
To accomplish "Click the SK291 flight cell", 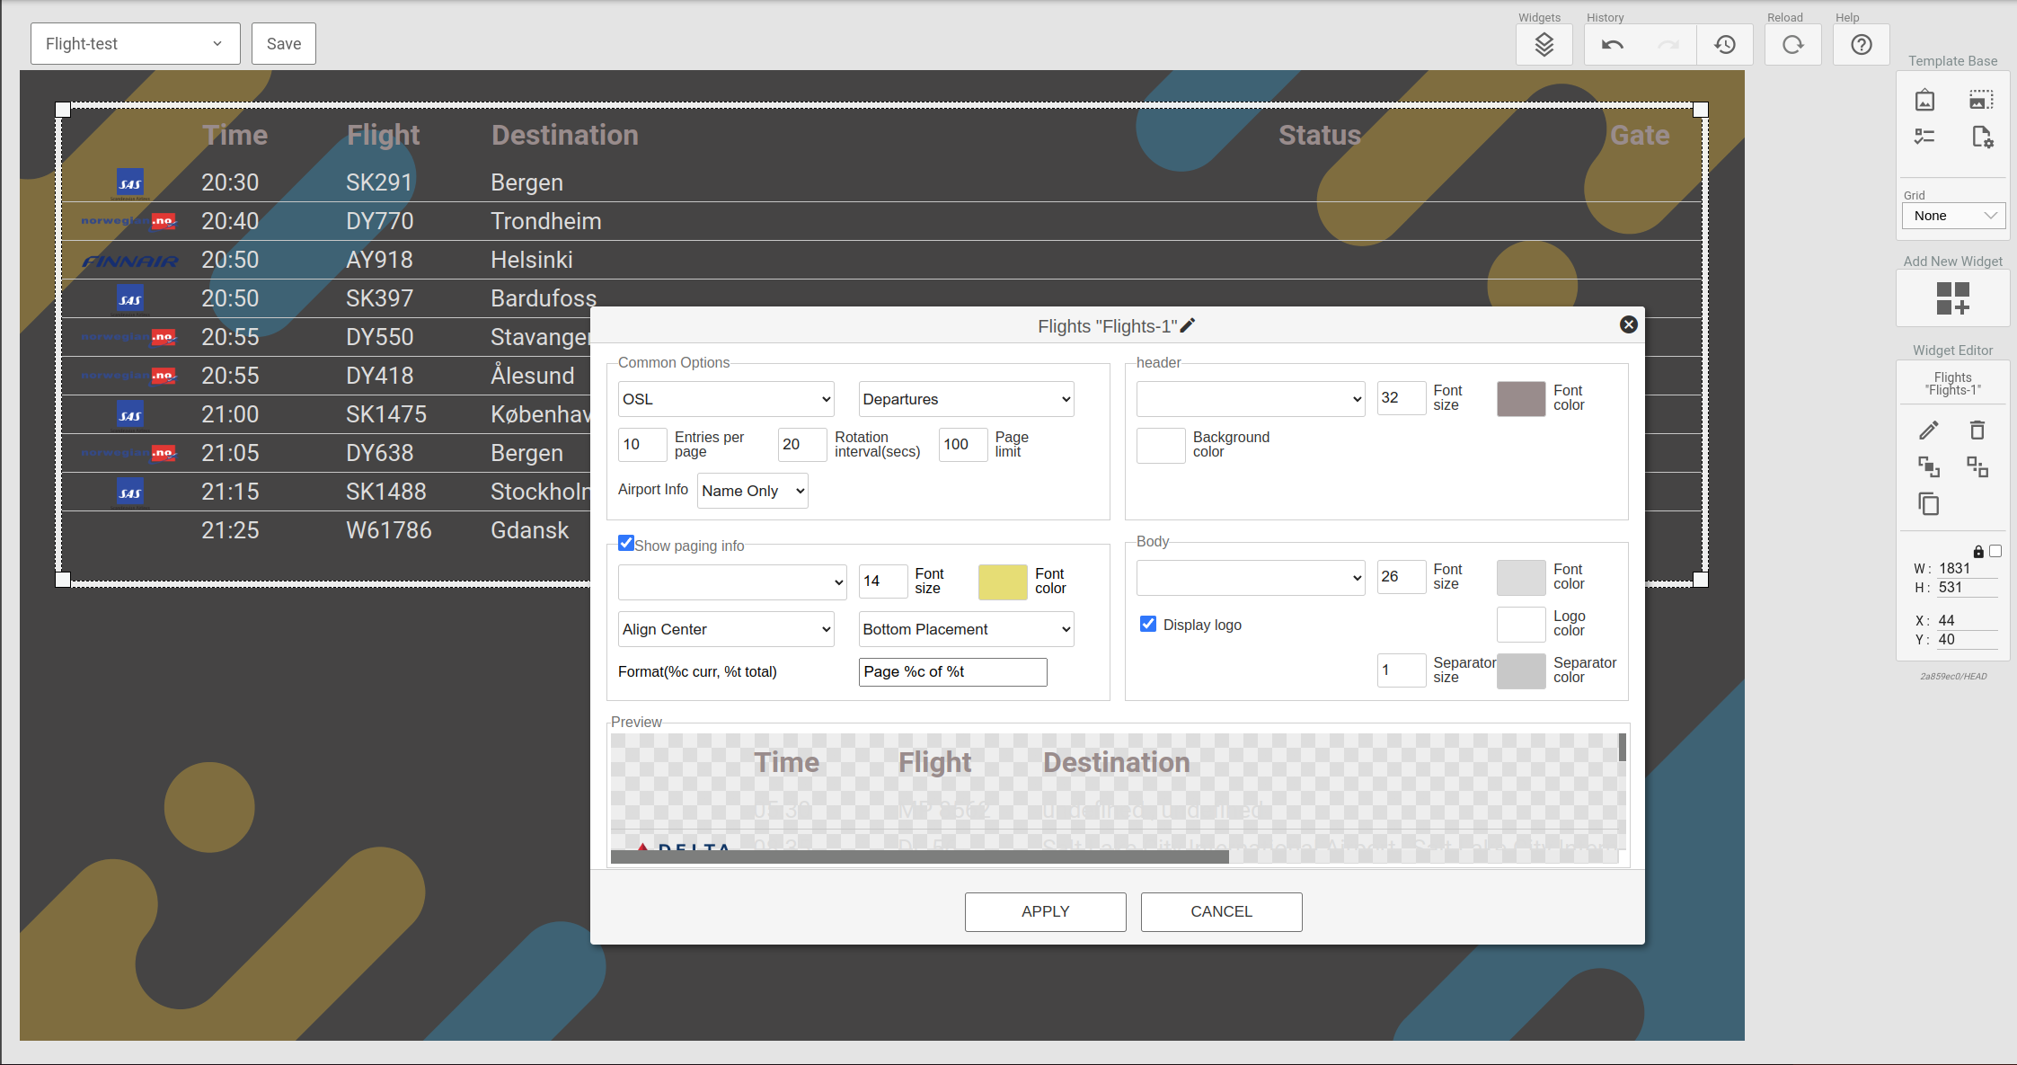I will (x=379, y=182).
